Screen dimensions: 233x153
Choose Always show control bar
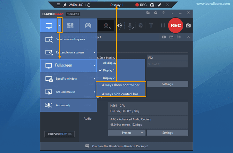(x=121, y=85)
